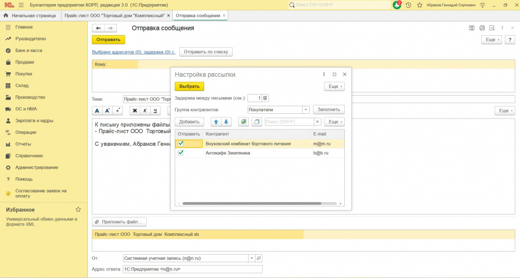This screenshot has width=520, height=278.
Task: Switch to Начальная страница tab
Action: (x=30, y=16)
